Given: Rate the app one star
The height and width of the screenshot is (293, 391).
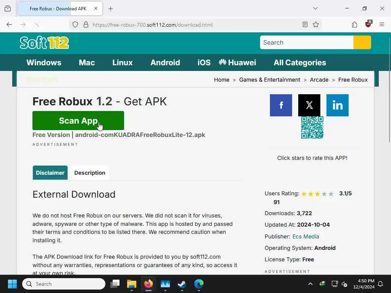Looking at the screenshot, I should point(304,194).
